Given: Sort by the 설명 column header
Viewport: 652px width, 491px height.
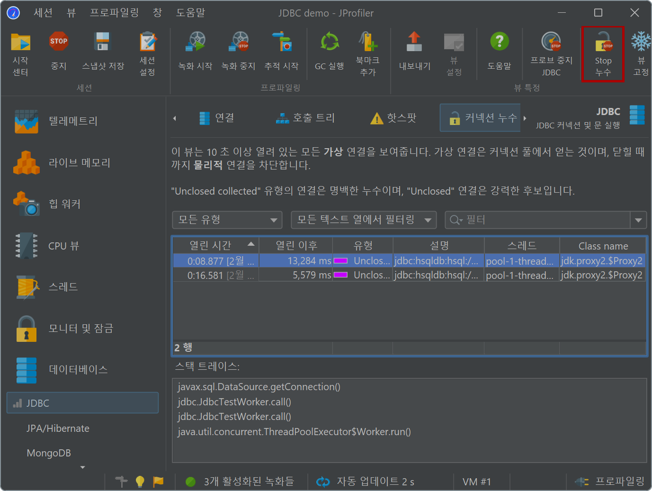Looking at the screenshot, I should point(439,246).
